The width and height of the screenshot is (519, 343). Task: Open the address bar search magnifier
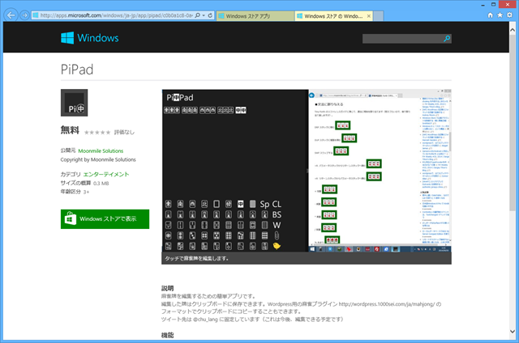(x=198, y=15)
